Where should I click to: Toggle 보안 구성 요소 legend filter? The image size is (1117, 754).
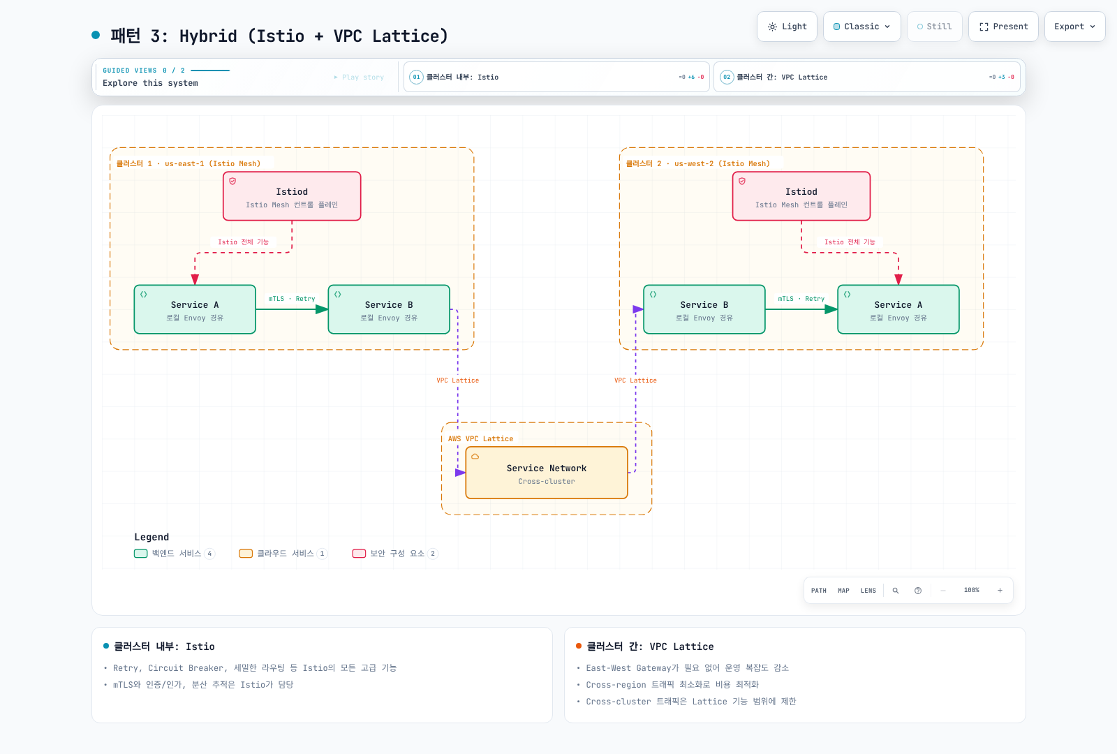tap(395, 554)
